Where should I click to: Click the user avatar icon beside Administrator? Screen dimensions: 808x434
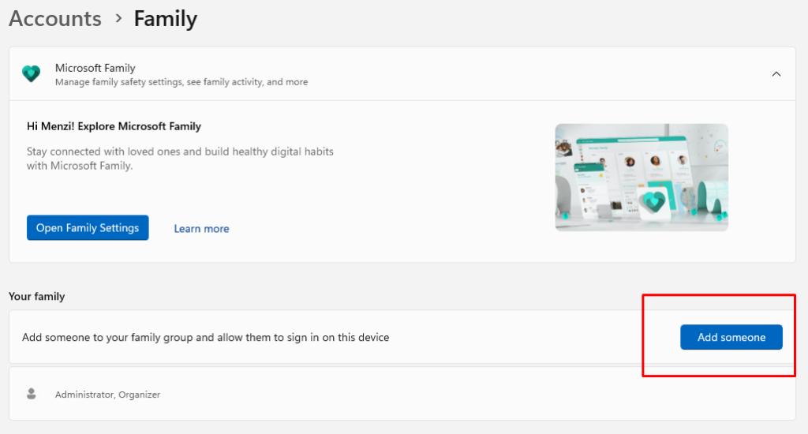click(32, 393)
